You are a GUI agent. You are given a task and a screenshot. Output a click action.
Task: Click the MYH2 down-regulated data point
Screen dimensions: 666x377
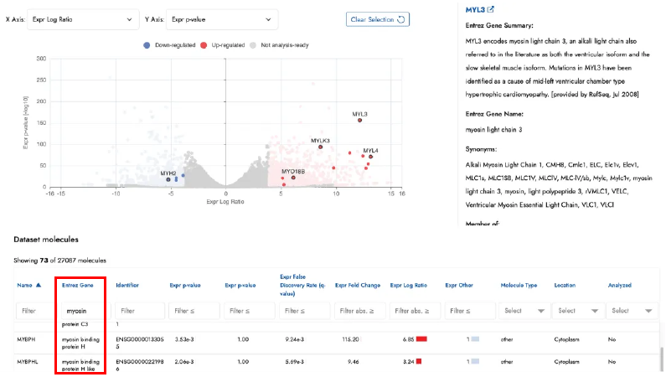click(168, 179)
